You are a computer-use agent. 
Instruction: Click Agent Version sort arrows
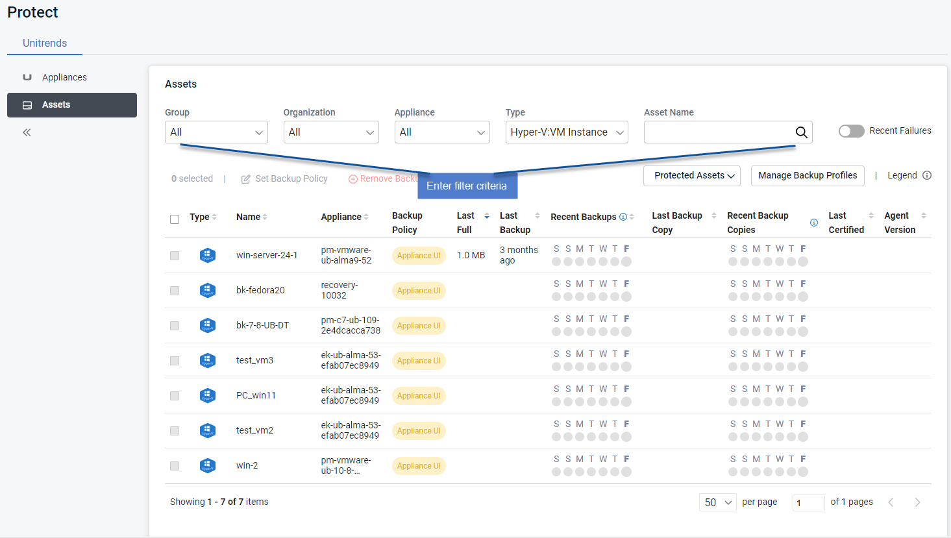pyautogui.click(x=924, y=216)
